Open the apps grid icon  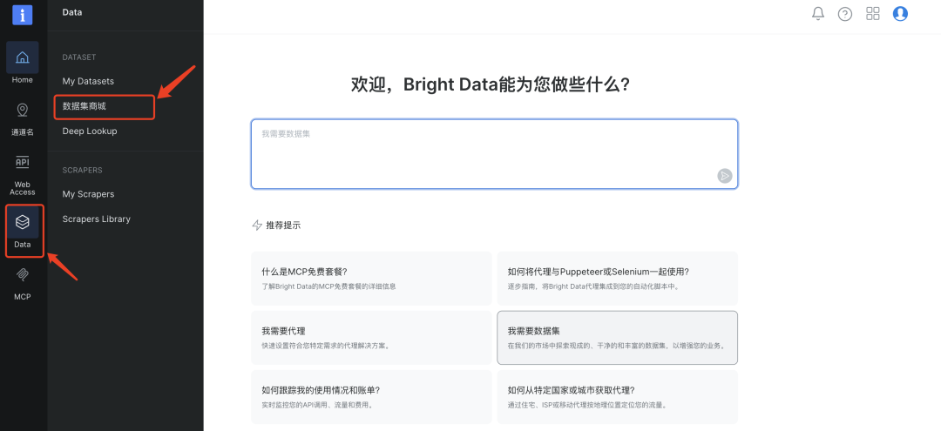[872, 14]
